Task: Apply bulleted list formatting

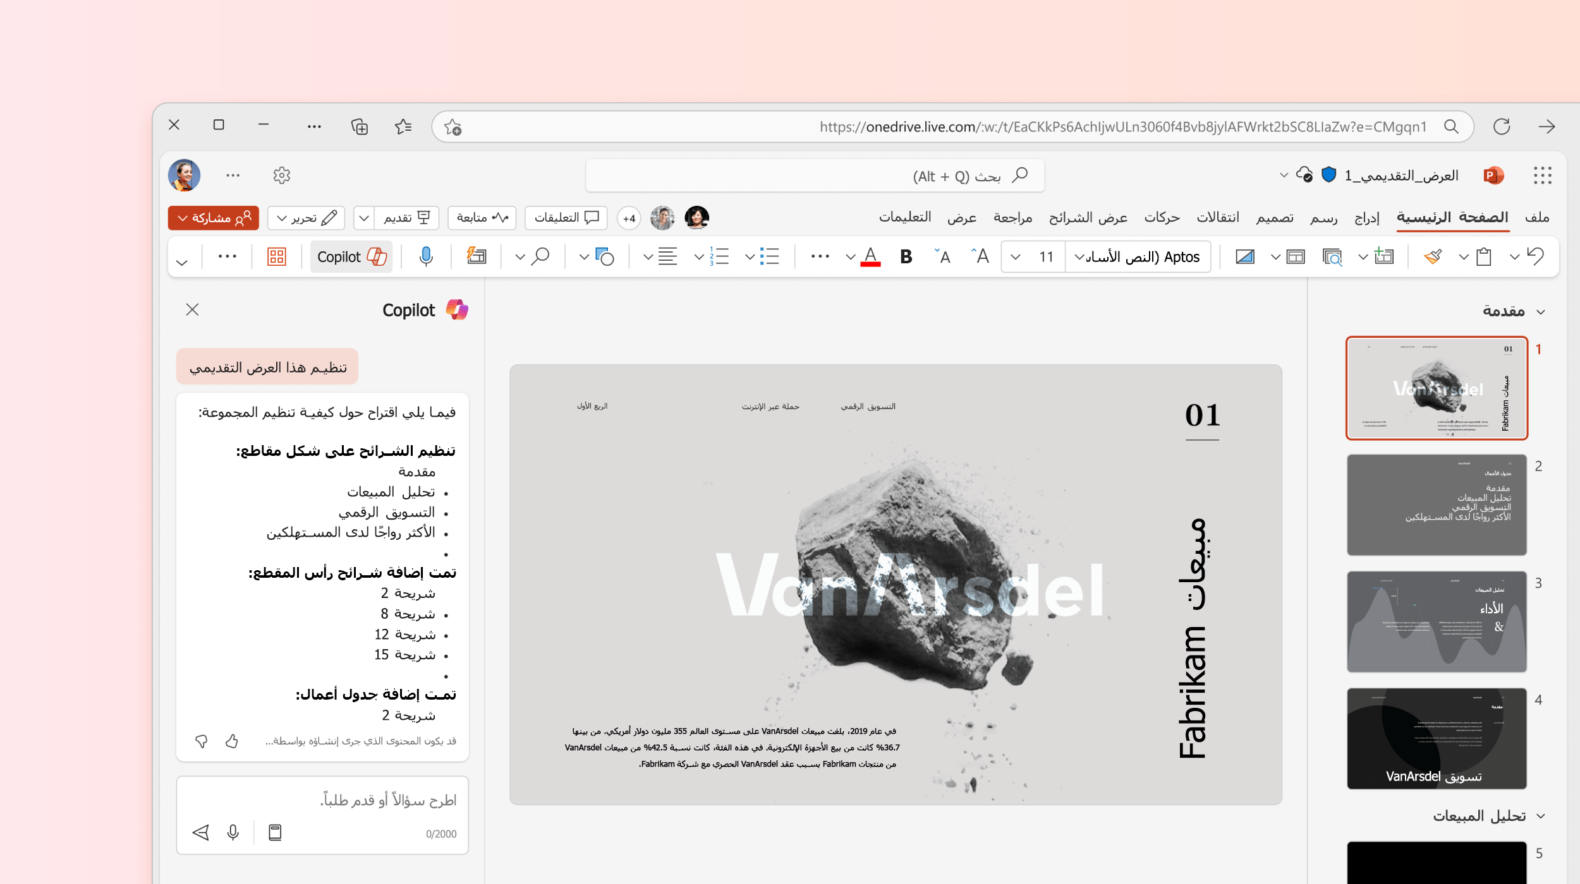Action: pyautogui.click(x=769, y=256)
